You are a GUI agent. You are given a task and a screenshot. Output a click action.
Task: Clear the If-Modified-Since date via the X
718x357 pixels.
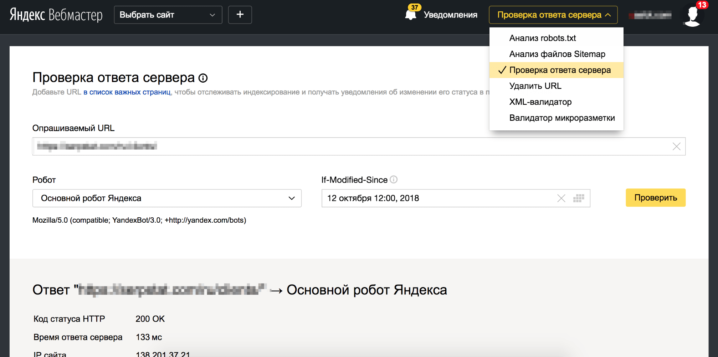[561, 198]
